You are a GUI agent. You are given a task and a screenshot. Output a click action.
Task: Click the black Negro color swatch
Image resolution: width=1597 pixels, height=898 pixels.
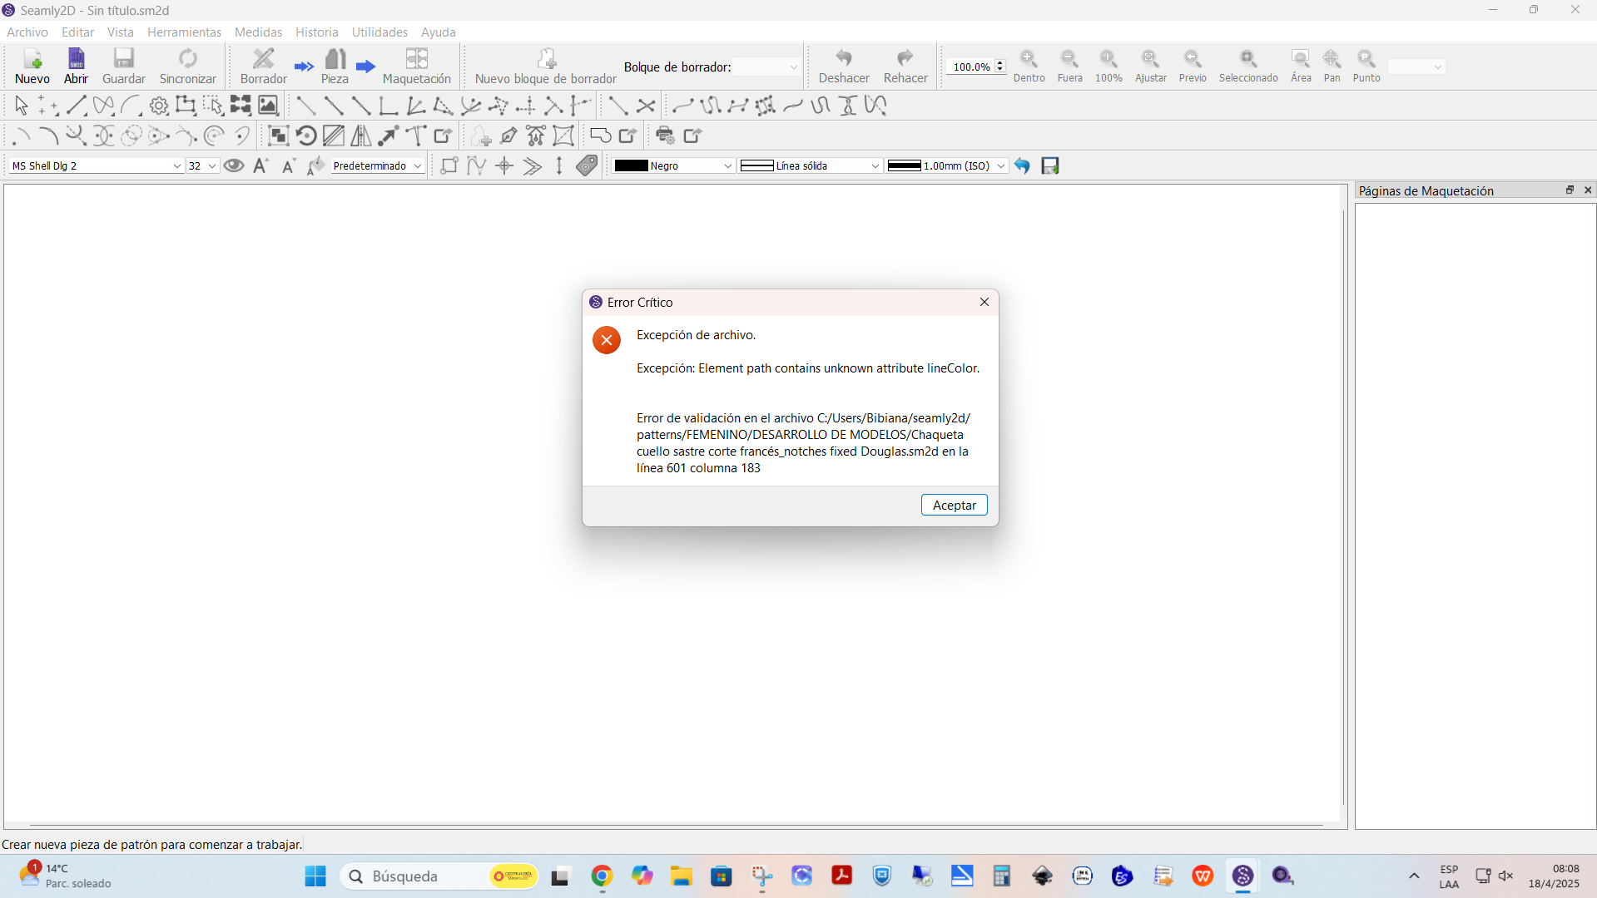pos(631,165)
